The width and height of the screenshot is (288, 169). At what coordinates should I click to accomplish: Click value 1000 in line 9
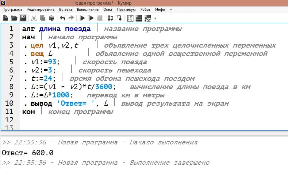pos(61,95)
